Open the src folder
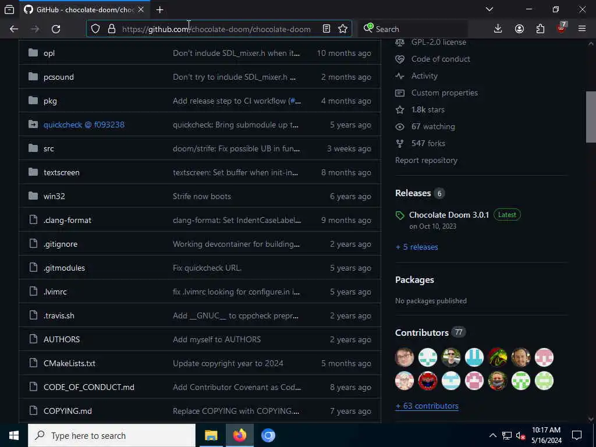This screenshot has height=447, width=596. (x=49, y=148)
